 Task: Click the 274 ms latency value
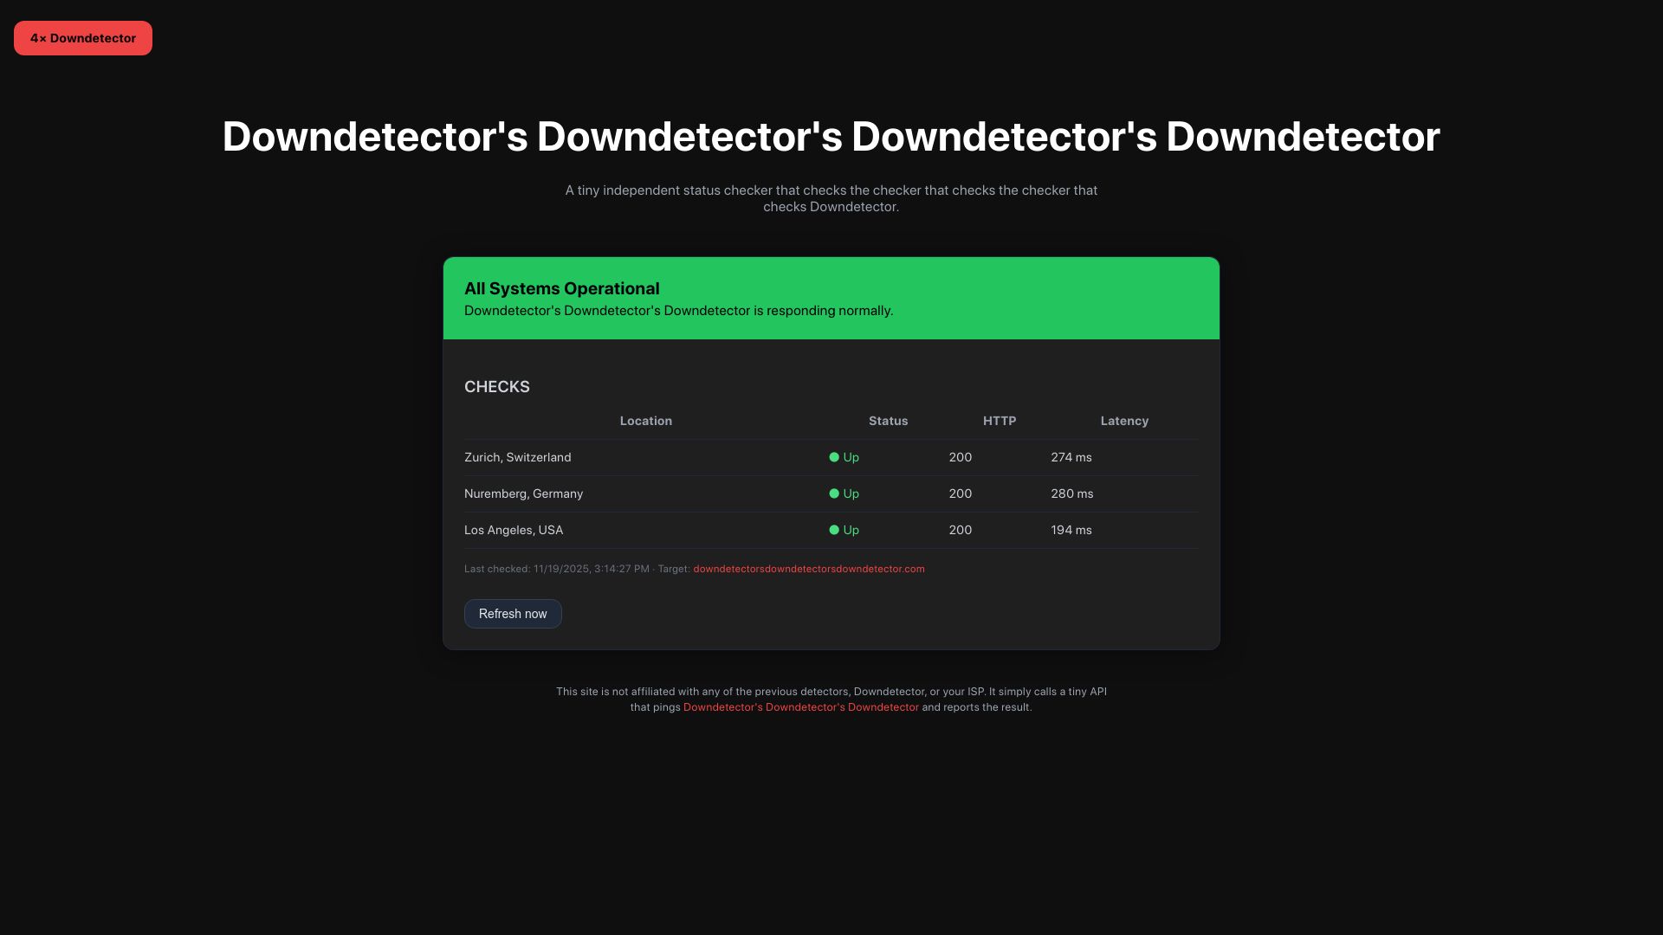(x=1071, y=457)
